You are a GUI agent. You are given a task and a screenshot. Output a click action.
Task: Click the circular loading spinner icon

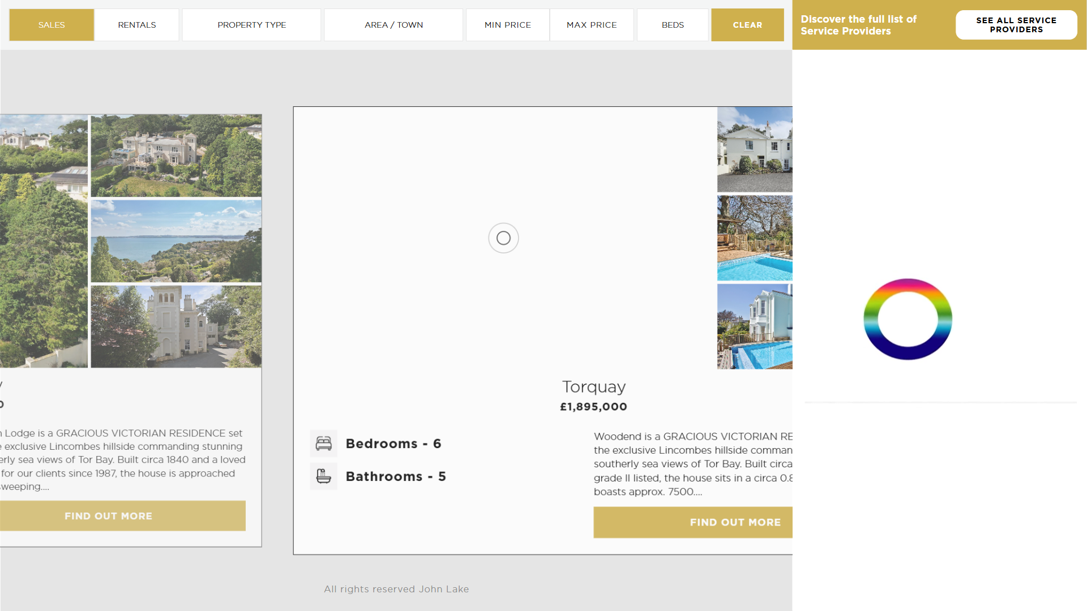[x=503, y=238]
